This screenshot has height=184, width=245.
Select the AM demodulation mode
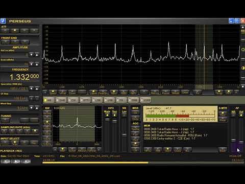coord(49,100)
